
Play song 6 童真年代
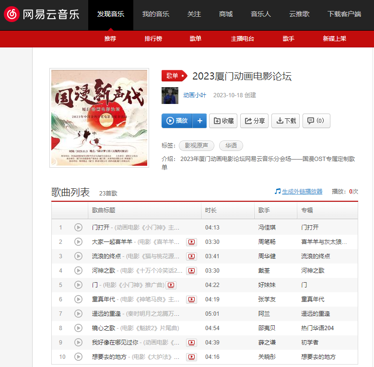(x=78, y=299)
